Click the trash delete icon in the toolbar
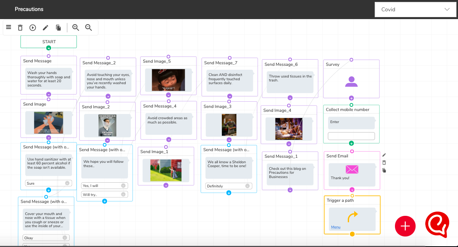The image size is (458, 247). pyautogui.click(x=20, y=28)
